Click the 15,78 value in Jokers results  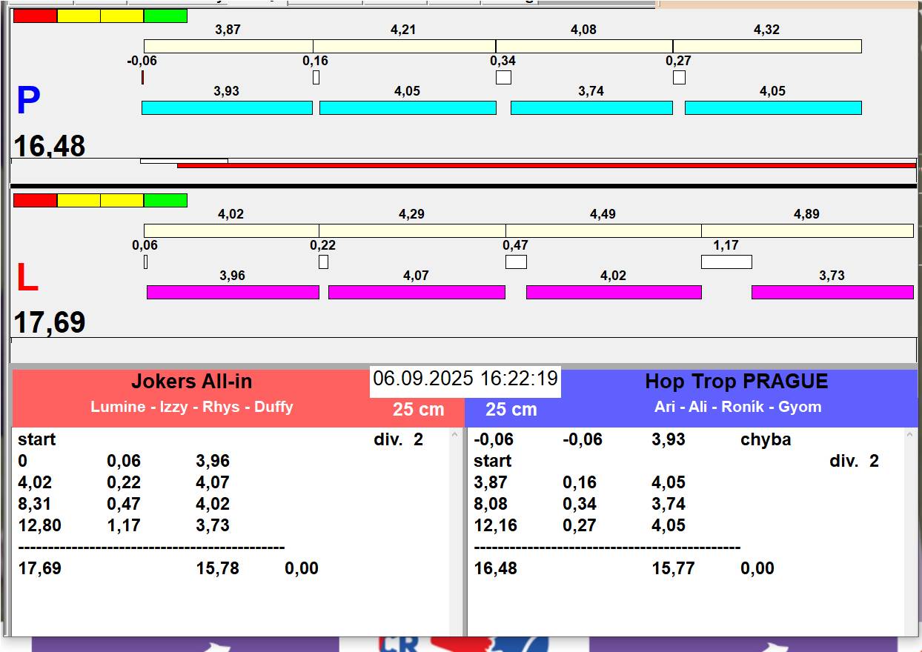click(218, 568)
